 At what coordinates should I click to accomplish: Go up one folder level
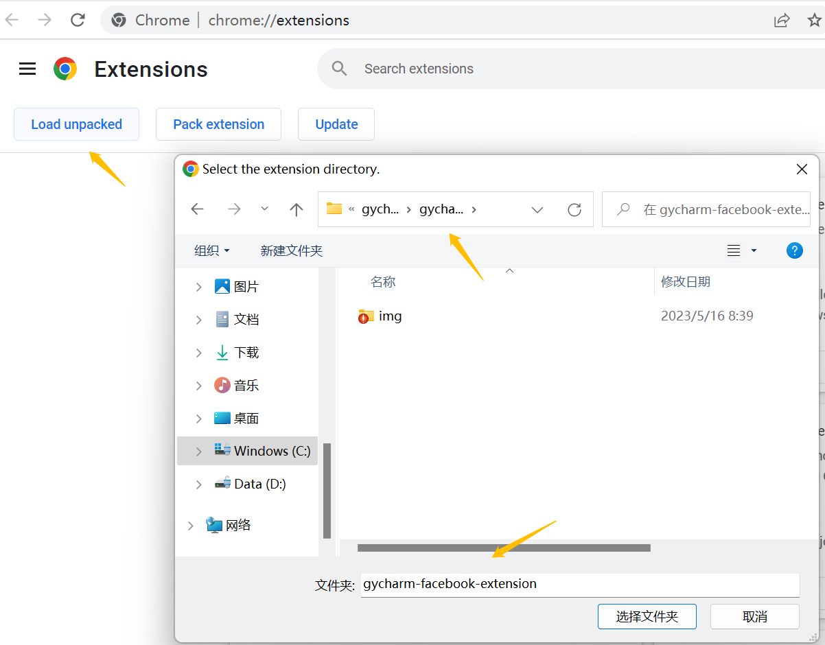(x=296, y=209)
